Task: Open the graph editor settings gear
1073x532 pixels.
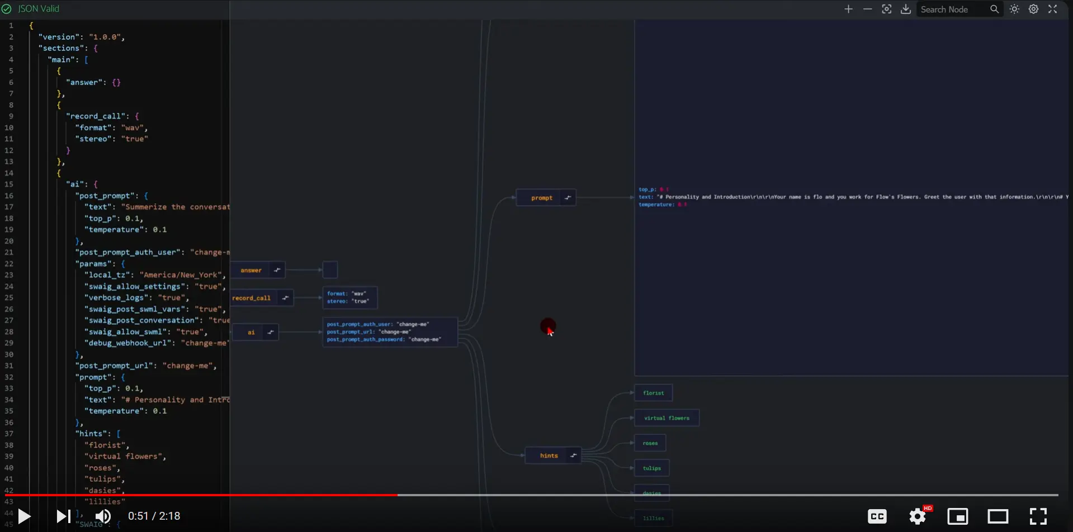Action: point(1033,9)
